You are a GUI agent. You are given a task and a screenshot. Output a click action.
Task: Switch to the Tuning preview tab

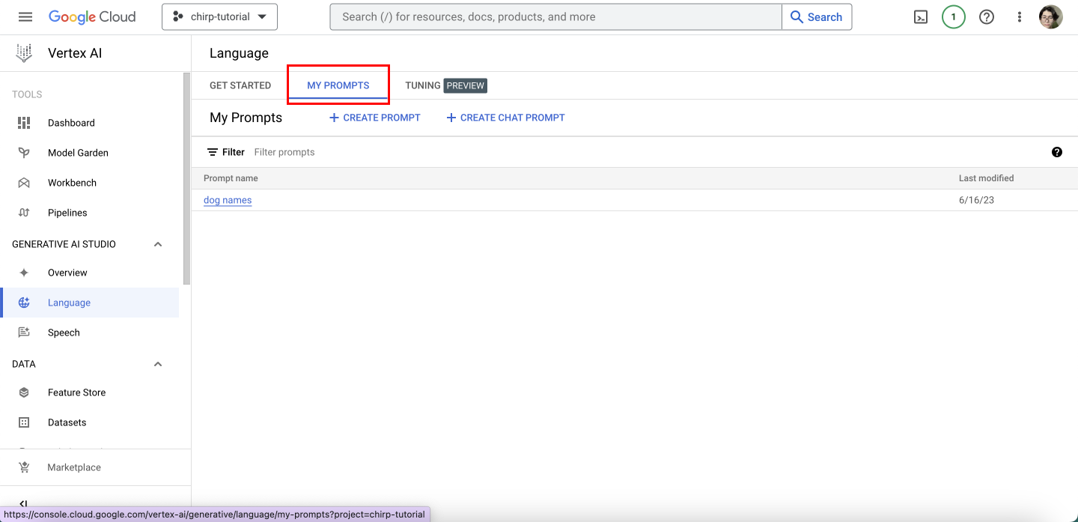pyautogui.click(x=446, y=85)
